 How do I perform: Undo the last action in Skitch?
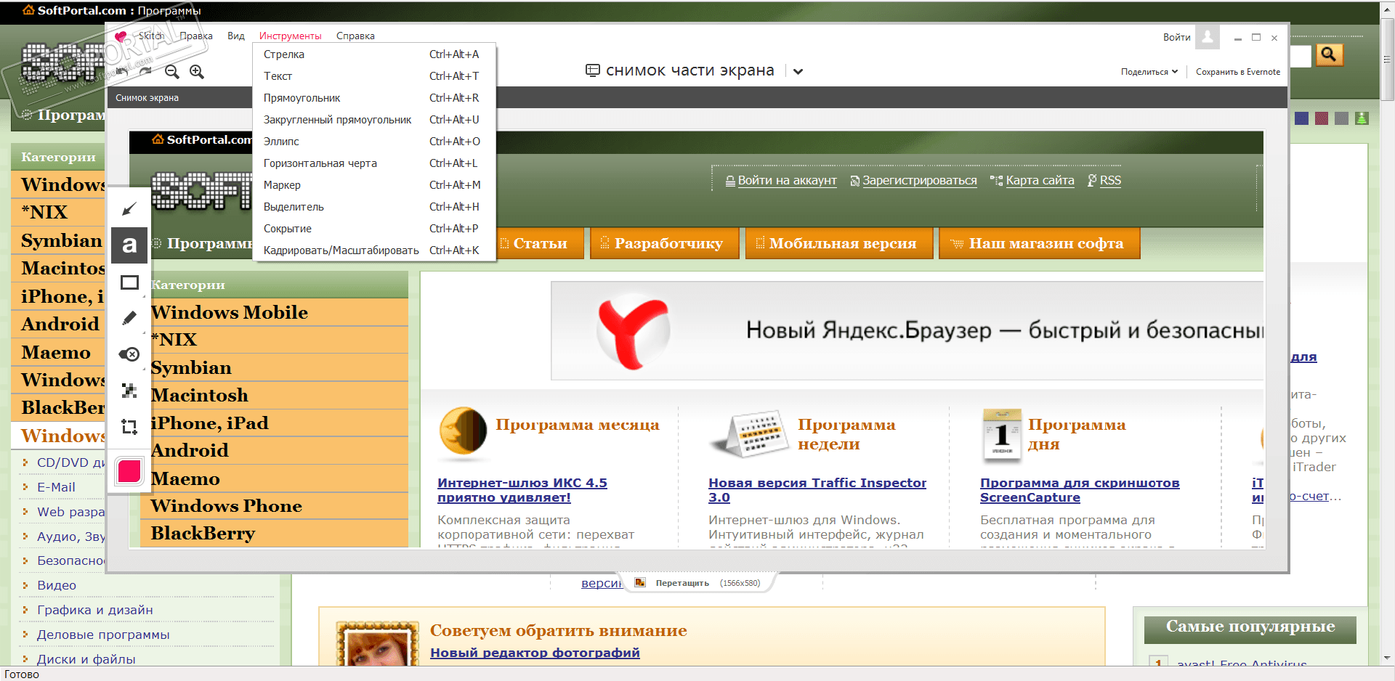pos(123,72)
